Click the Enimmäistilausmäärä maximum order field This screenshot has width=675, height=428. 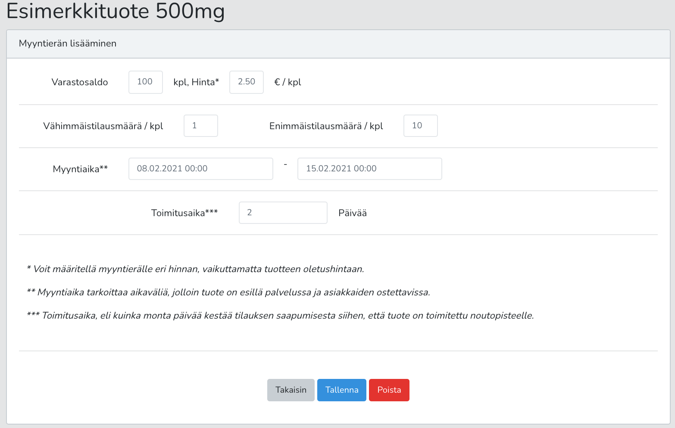tap(420, 126)
